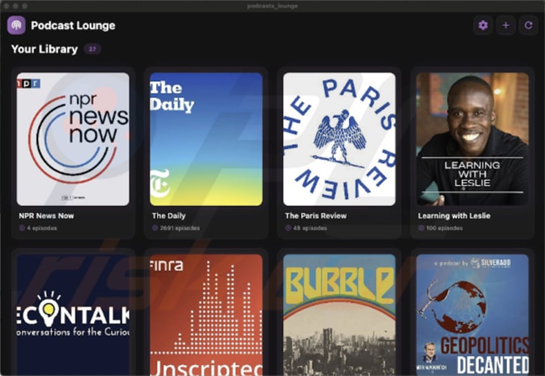Click the episodes icon under Learning with Leslie
Viewport: 545px width, 376px height.
point(422,228)
